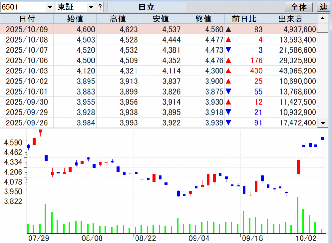The width and height of the screenshot is (332, 244).
Task: Click the table scroll down arrow
Action: click(x=322, y=123)
